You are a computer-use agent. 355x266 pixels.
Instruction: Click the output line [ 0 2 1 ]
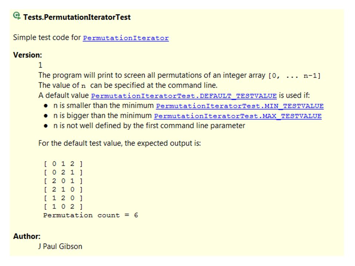coord(63,173)
